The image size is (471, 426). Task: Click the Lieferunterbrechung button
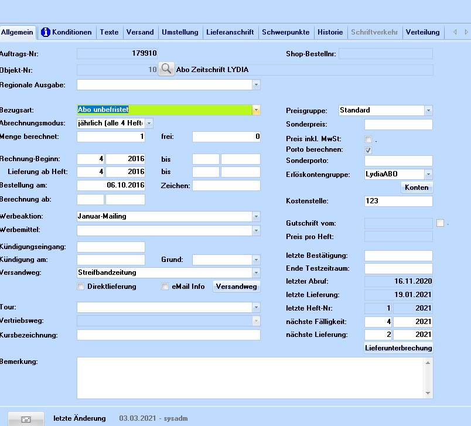pos(398,348)
